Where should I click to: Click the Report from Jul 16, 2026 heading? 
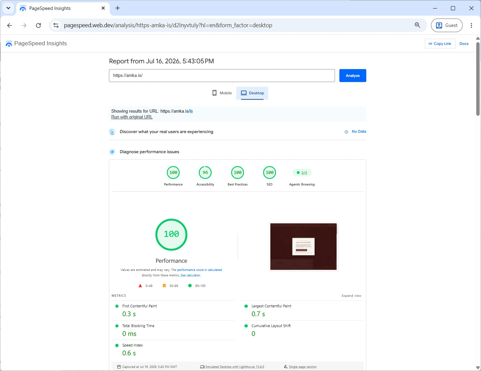point(161,61)
